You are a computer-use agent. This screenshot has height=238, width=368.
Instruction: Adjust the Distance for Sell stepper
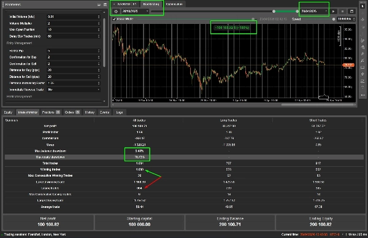pyautogui.click(x=99, y=77)
